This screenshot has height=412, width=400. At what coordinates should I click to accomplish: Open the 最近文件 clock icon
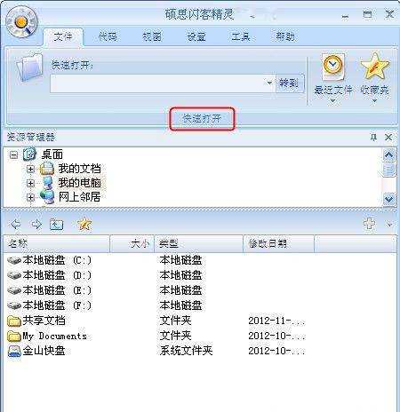[x=332, y=67]
